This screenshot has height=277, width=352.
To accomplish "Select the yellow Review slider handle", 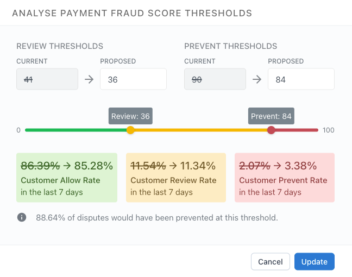I will click(130, 130).
